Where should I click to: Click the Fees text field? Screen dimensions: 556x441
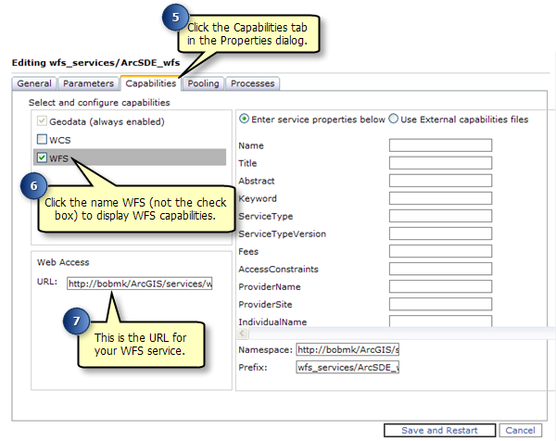pyautogui.click(x=440, y=251)
